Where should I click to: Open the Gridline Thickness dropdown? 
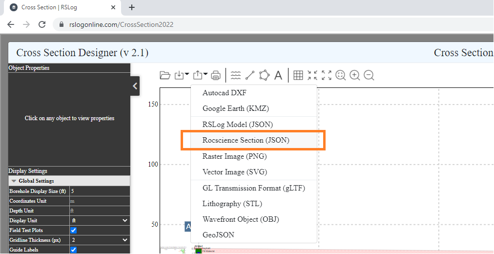click(100, 240)
